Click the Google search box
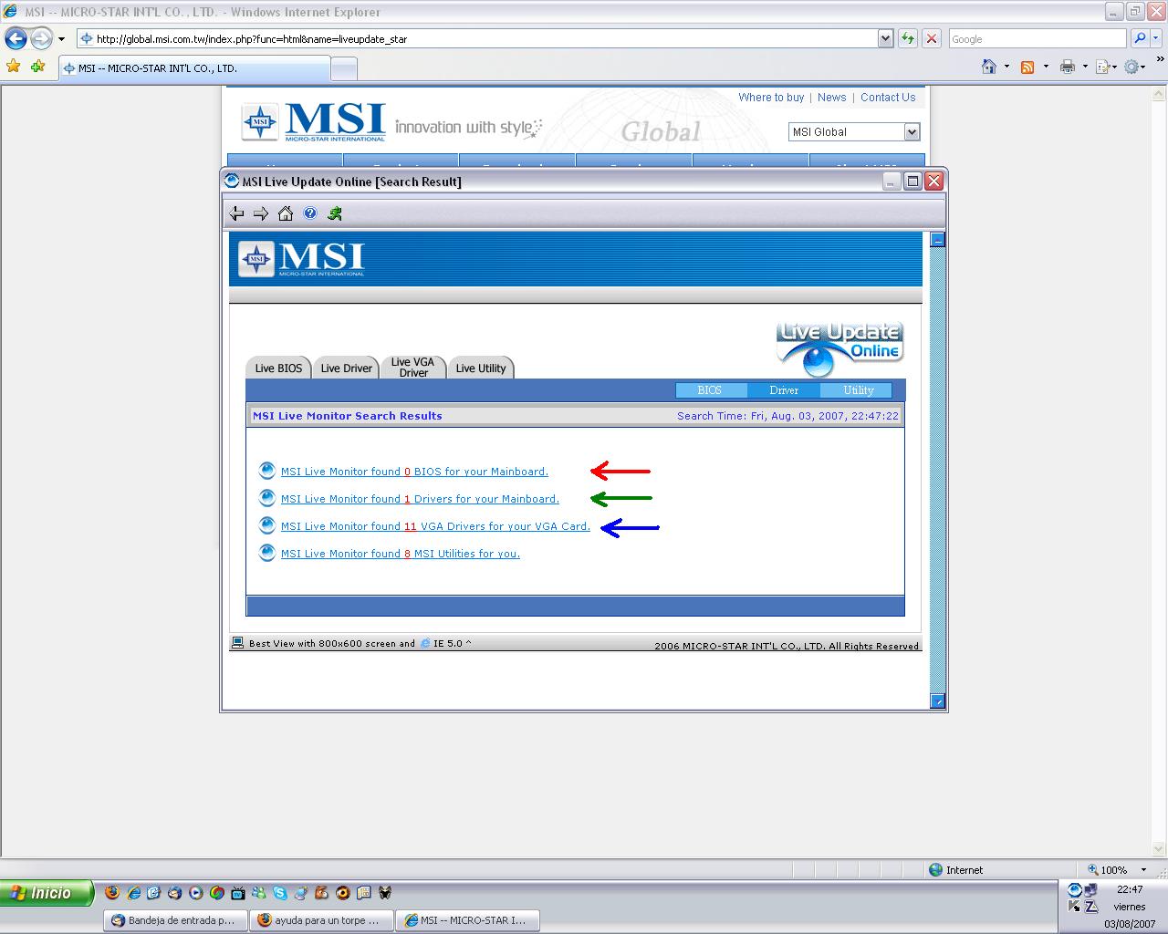The image size is (1168, 934). point(1038,38)
